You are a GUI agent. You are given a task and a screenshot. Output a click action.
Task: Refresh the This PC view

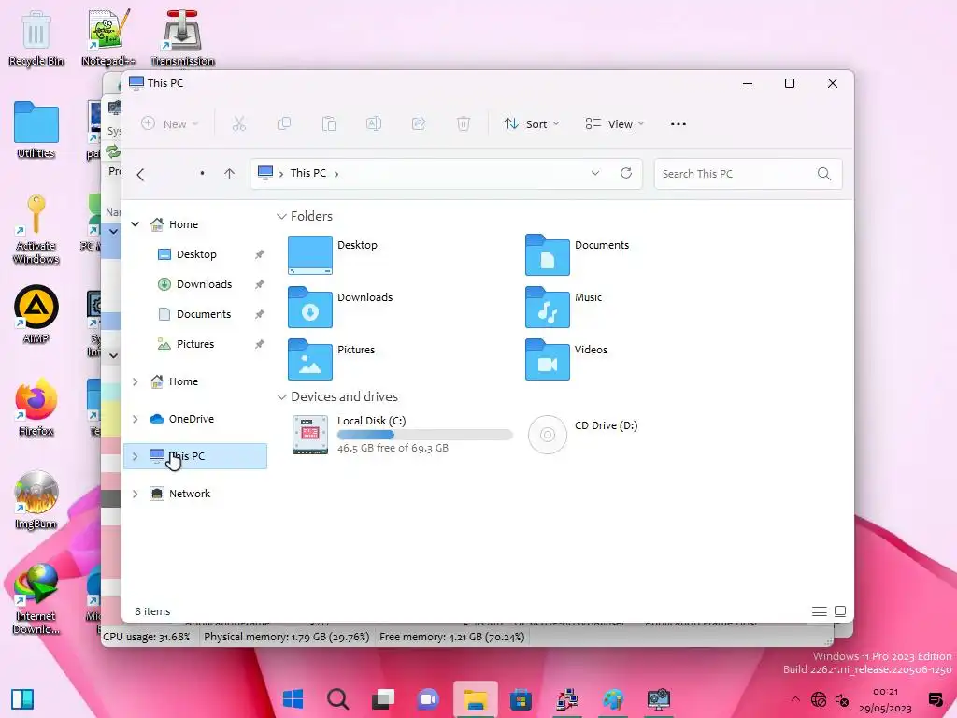pos(626,173)
